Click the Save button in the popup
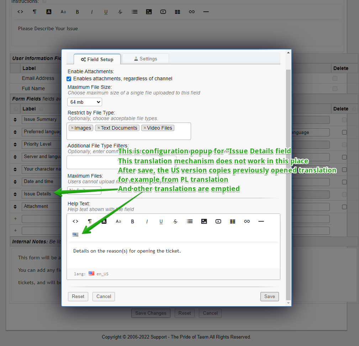 pyautogui.click(x=269, y=296)
